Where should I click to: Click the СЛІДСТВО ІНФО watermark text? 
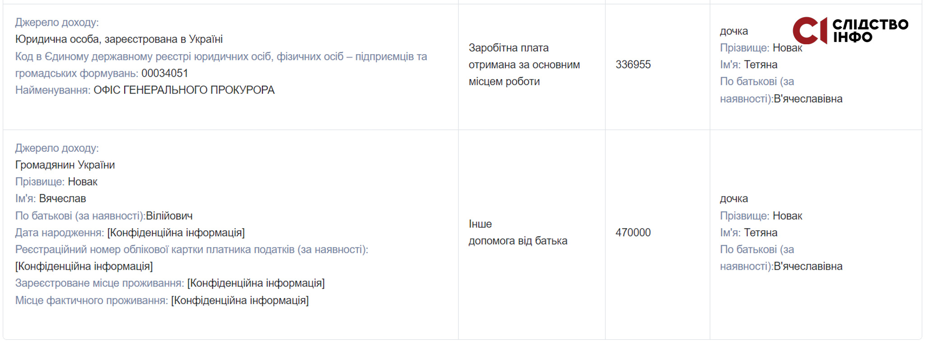point(870,31)
